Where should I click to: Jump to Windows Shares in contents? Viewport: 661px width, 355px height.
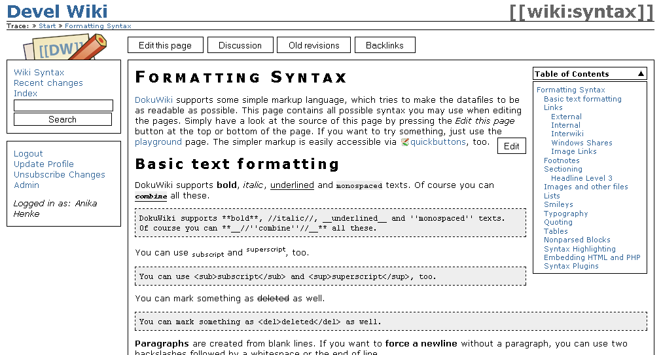point(582,143)
